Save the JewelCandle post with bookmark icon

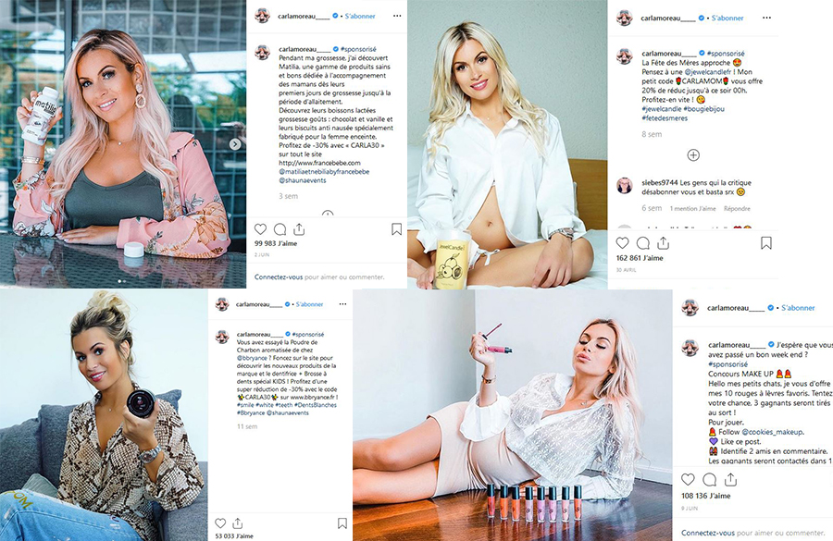tap(766, 243)
